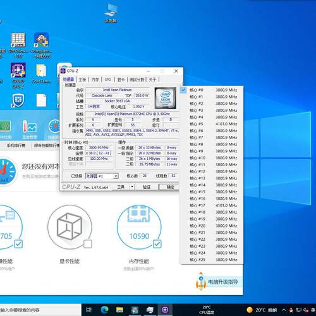Open the 手机排行榜 ranking tab
The height and width of the screenshot is (316, 316).
pyautogui.click(x=16, y=145)
